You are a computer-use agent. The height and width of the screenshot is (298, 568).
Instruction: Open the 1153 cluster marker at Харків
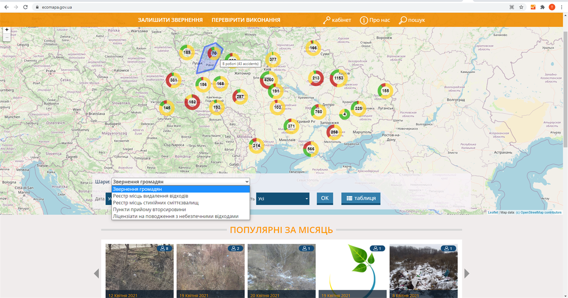point(339,78)
